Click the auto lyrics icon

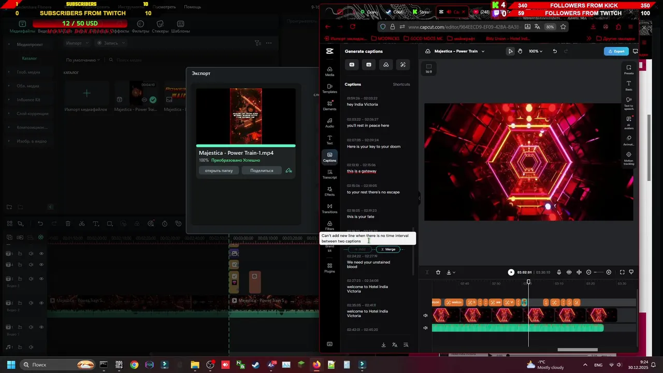[403, 65]
